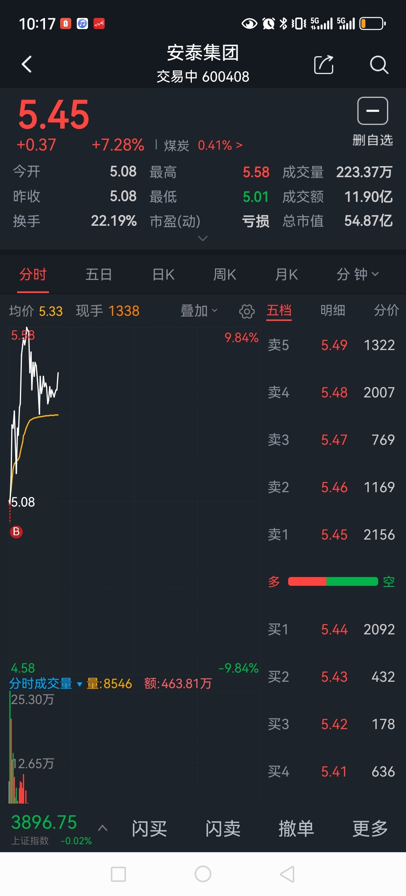
Task: Expand the 上证指数 index bar arrow
Action: pos(103,828)
